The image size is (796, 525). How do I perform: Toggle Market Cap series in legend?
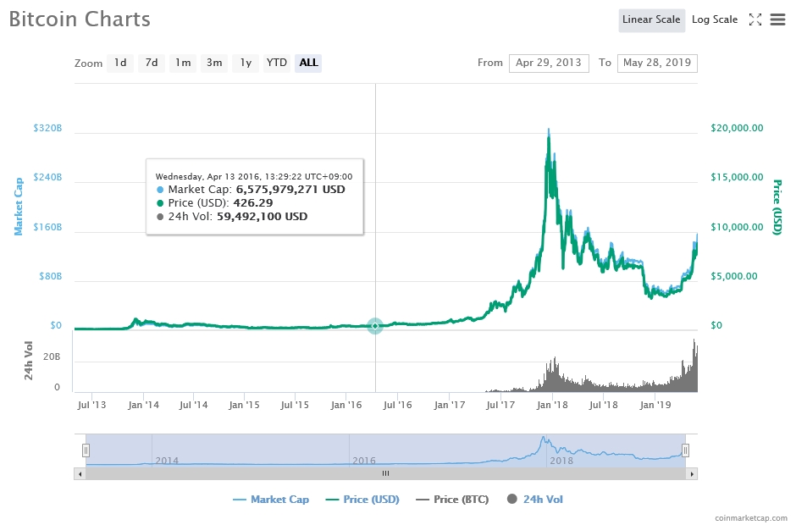point(271,500)
